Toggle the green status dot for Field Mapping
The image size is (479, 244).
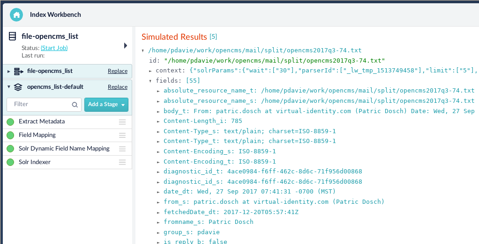(x=10, y=135)
